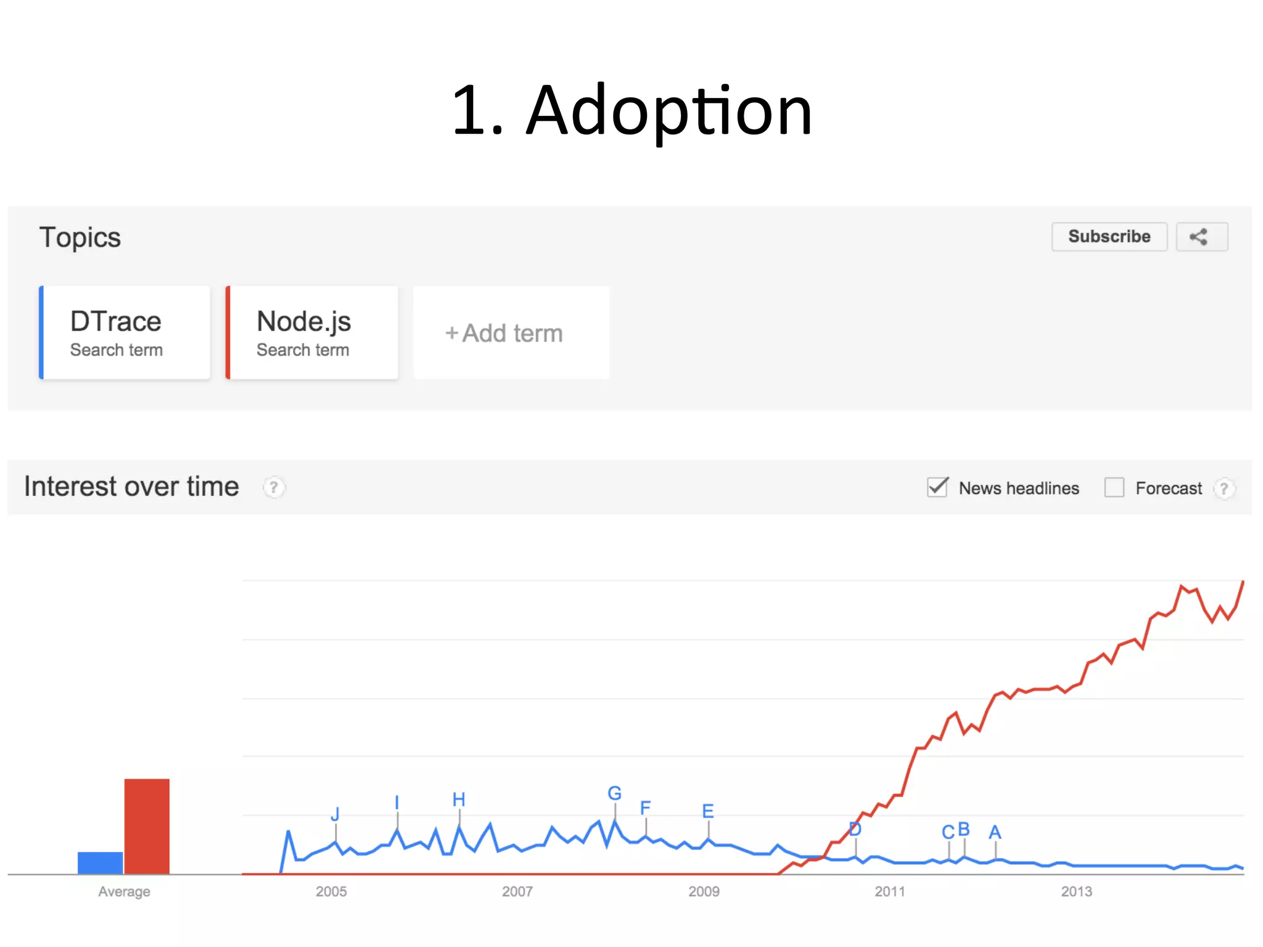Open news headline marker E

[708, 811]
